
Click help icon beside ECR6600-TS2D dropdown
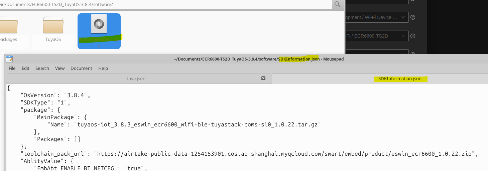point(413,36)
